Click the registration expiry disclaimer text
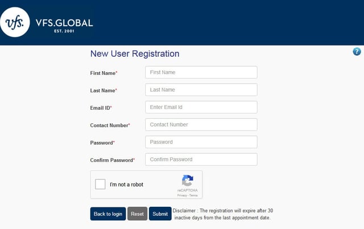The width and height of the screenshot is (364, 229). [222, 214]
